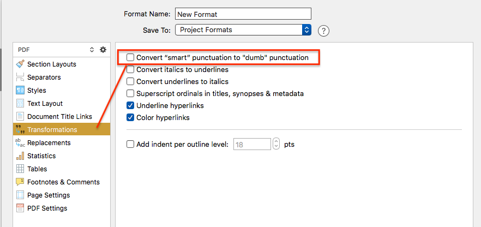Click the Styles icon in sidebar
The image size is (481, 227).
[x=20, y=91]
